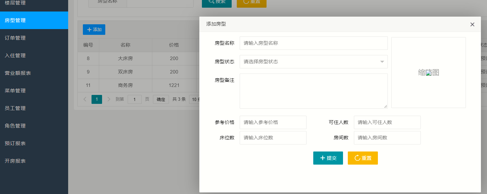The width and height of the screenshot is (487, 194).
Task: Go to the next page arrow
Action: [x=109, y=99]
